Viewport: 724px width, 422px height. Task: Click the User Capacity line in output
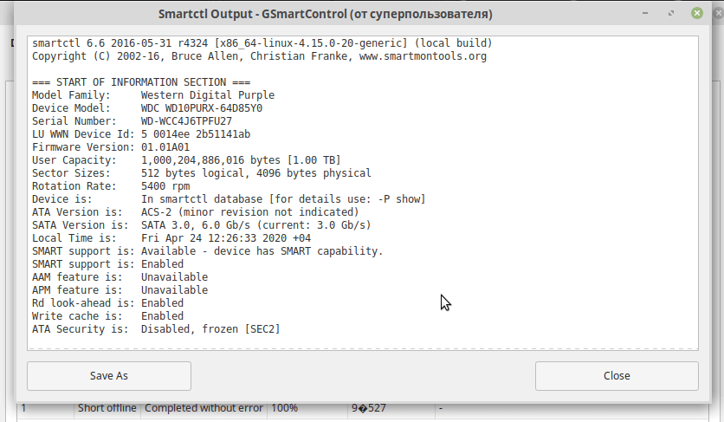click(186, 160)
